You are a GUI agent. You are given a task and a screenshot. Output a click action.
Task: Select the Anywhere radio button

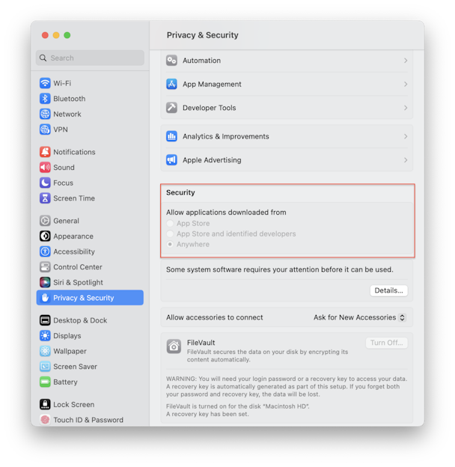coord(170,244)
